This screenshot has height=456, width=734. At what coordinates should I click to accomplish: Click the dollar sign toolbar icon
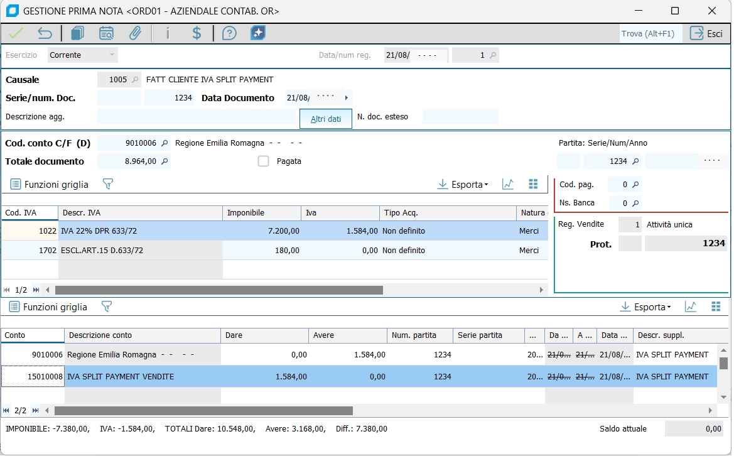click(x=197, y=33)
